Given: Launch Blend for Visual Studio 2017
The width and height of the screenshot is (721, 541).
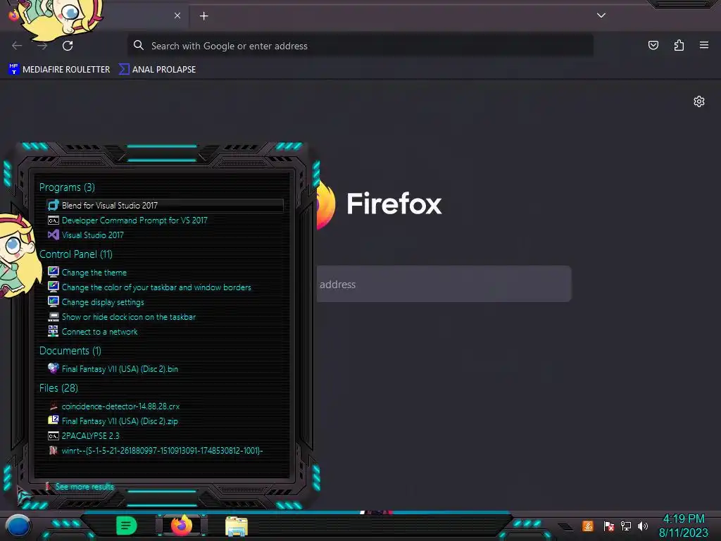Looking at the screenshot, I should pos(165,205).
